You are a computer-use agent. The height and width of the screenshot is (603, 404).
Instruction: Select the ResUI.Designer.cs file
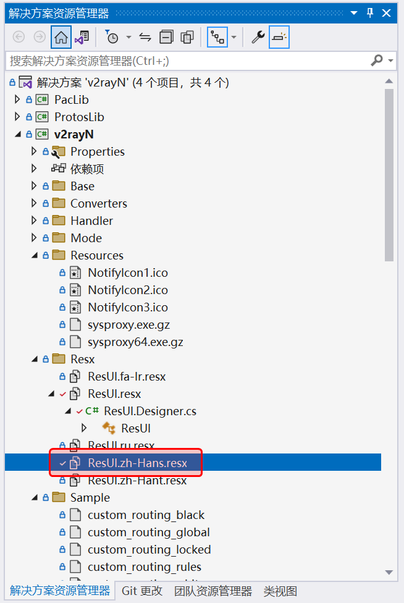(149, 411)
